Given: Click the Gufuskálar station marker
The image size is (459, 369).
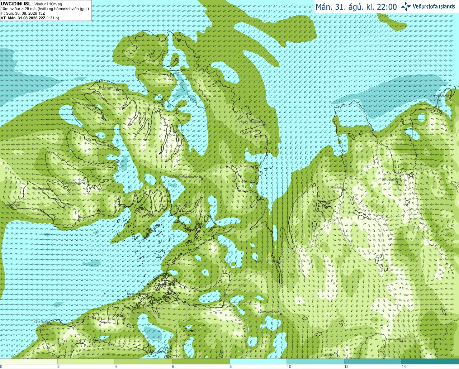Looking at the screenshot, I should click(x=50, y=324).
